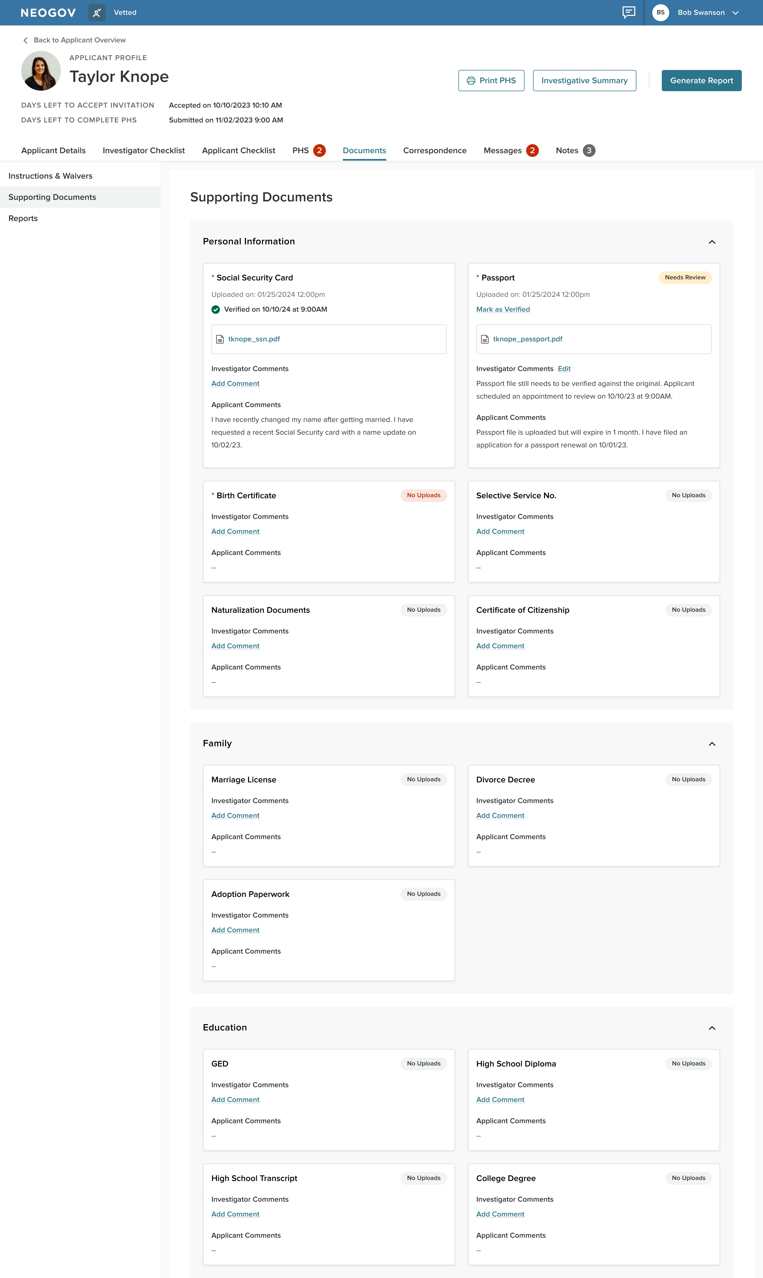Add comment on Divorce Decree
The width and height of the screenshot is (763, 1278).
[x=500, y=816]
